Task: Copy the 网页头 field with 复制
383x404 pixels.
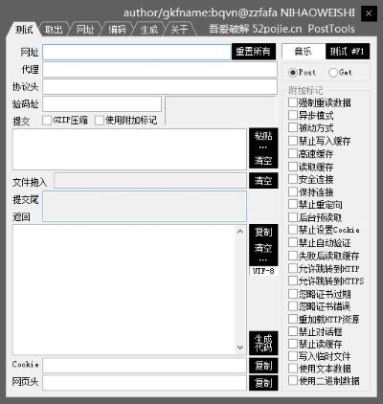Action: point(263,383)
